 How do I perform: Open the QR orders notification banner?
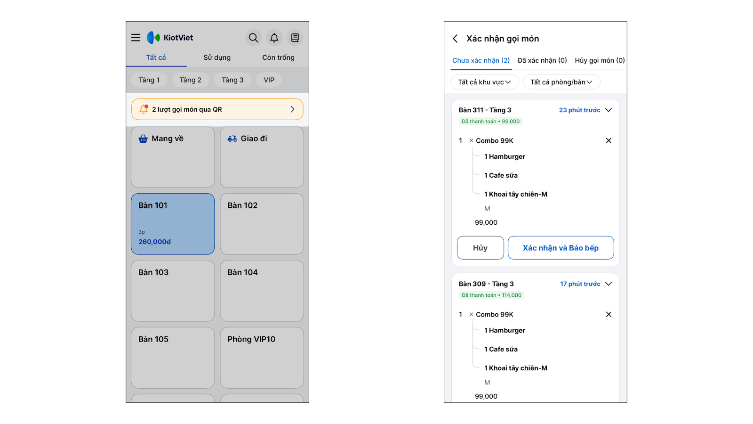click(x=217, y=109)
